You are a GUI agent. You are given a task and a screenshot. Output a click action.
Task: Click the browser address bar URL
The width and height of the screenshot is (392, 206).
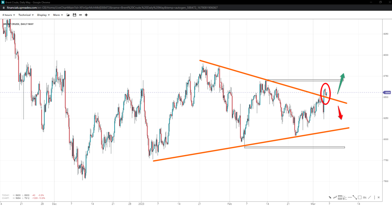[112, 8]
